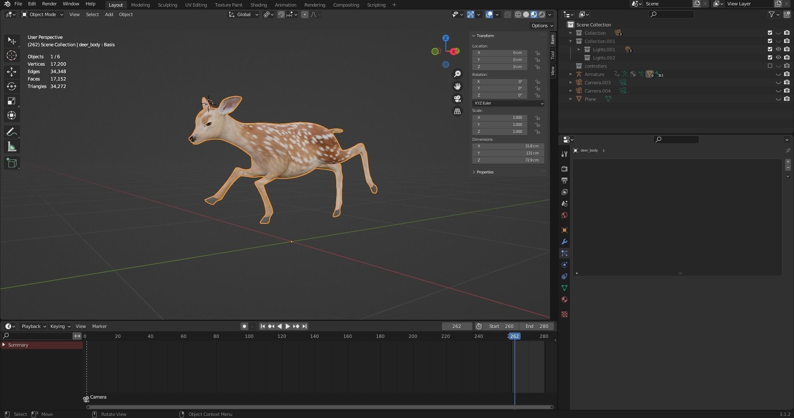Toggle Lights.001 visibility eye icon

click(x=778, y=49)
